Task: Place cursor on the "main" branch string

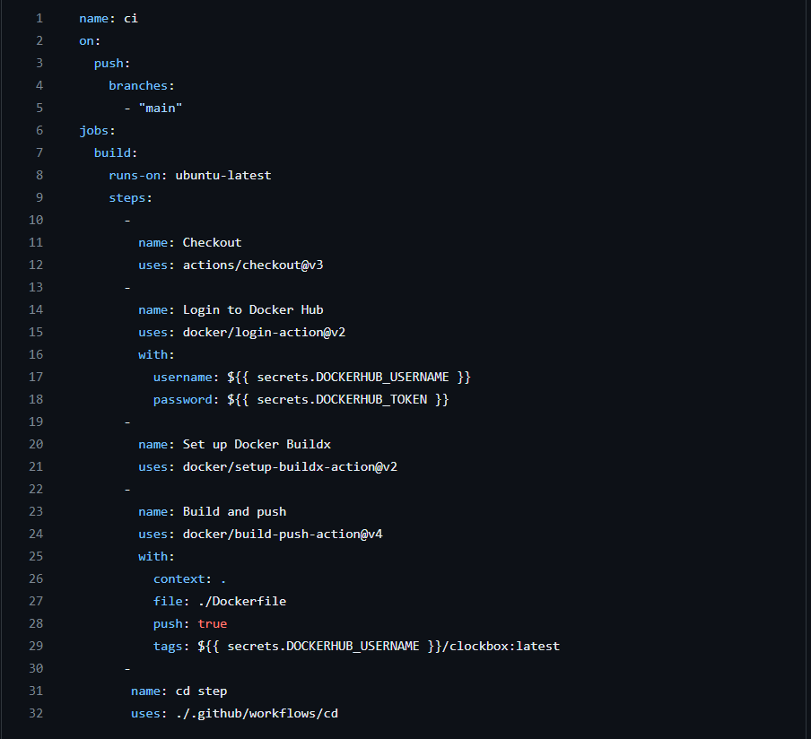Action: pos(160,108)
